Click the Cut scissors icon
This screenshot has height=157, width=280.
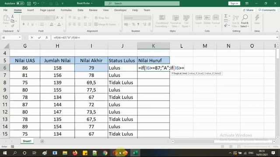[x=13, y=17]
